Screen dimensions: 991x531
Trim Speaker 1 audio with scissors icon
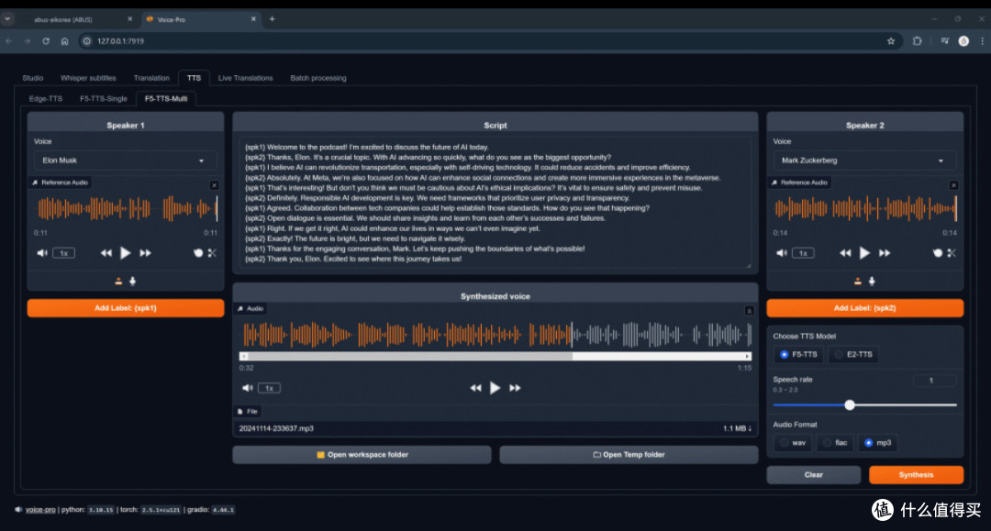[212, 253]
